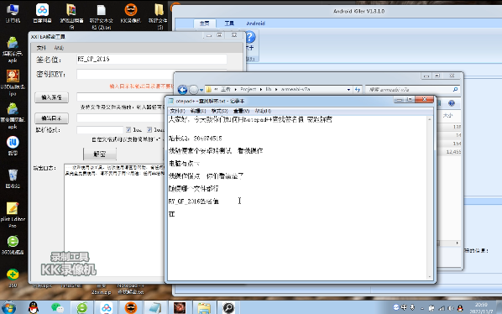Open the Explorer address bar history dropdown
The width and height of the screenshot is (502, 314).
pos(348,90)
